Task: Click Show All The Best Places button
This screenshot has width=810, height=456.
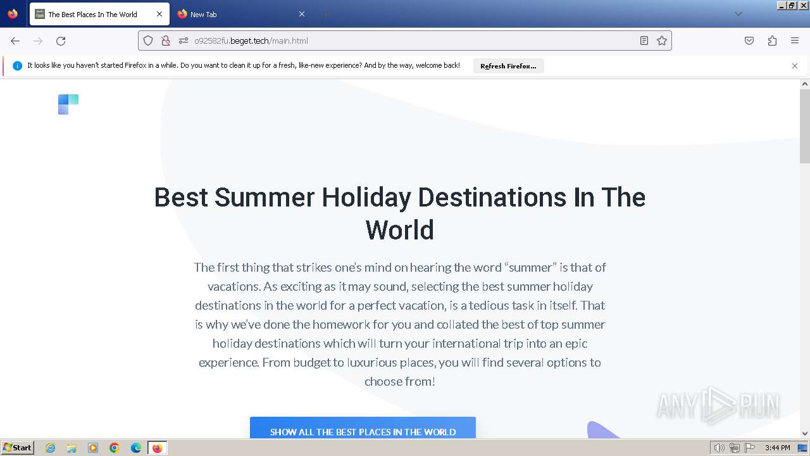Action: click(363, 427)
